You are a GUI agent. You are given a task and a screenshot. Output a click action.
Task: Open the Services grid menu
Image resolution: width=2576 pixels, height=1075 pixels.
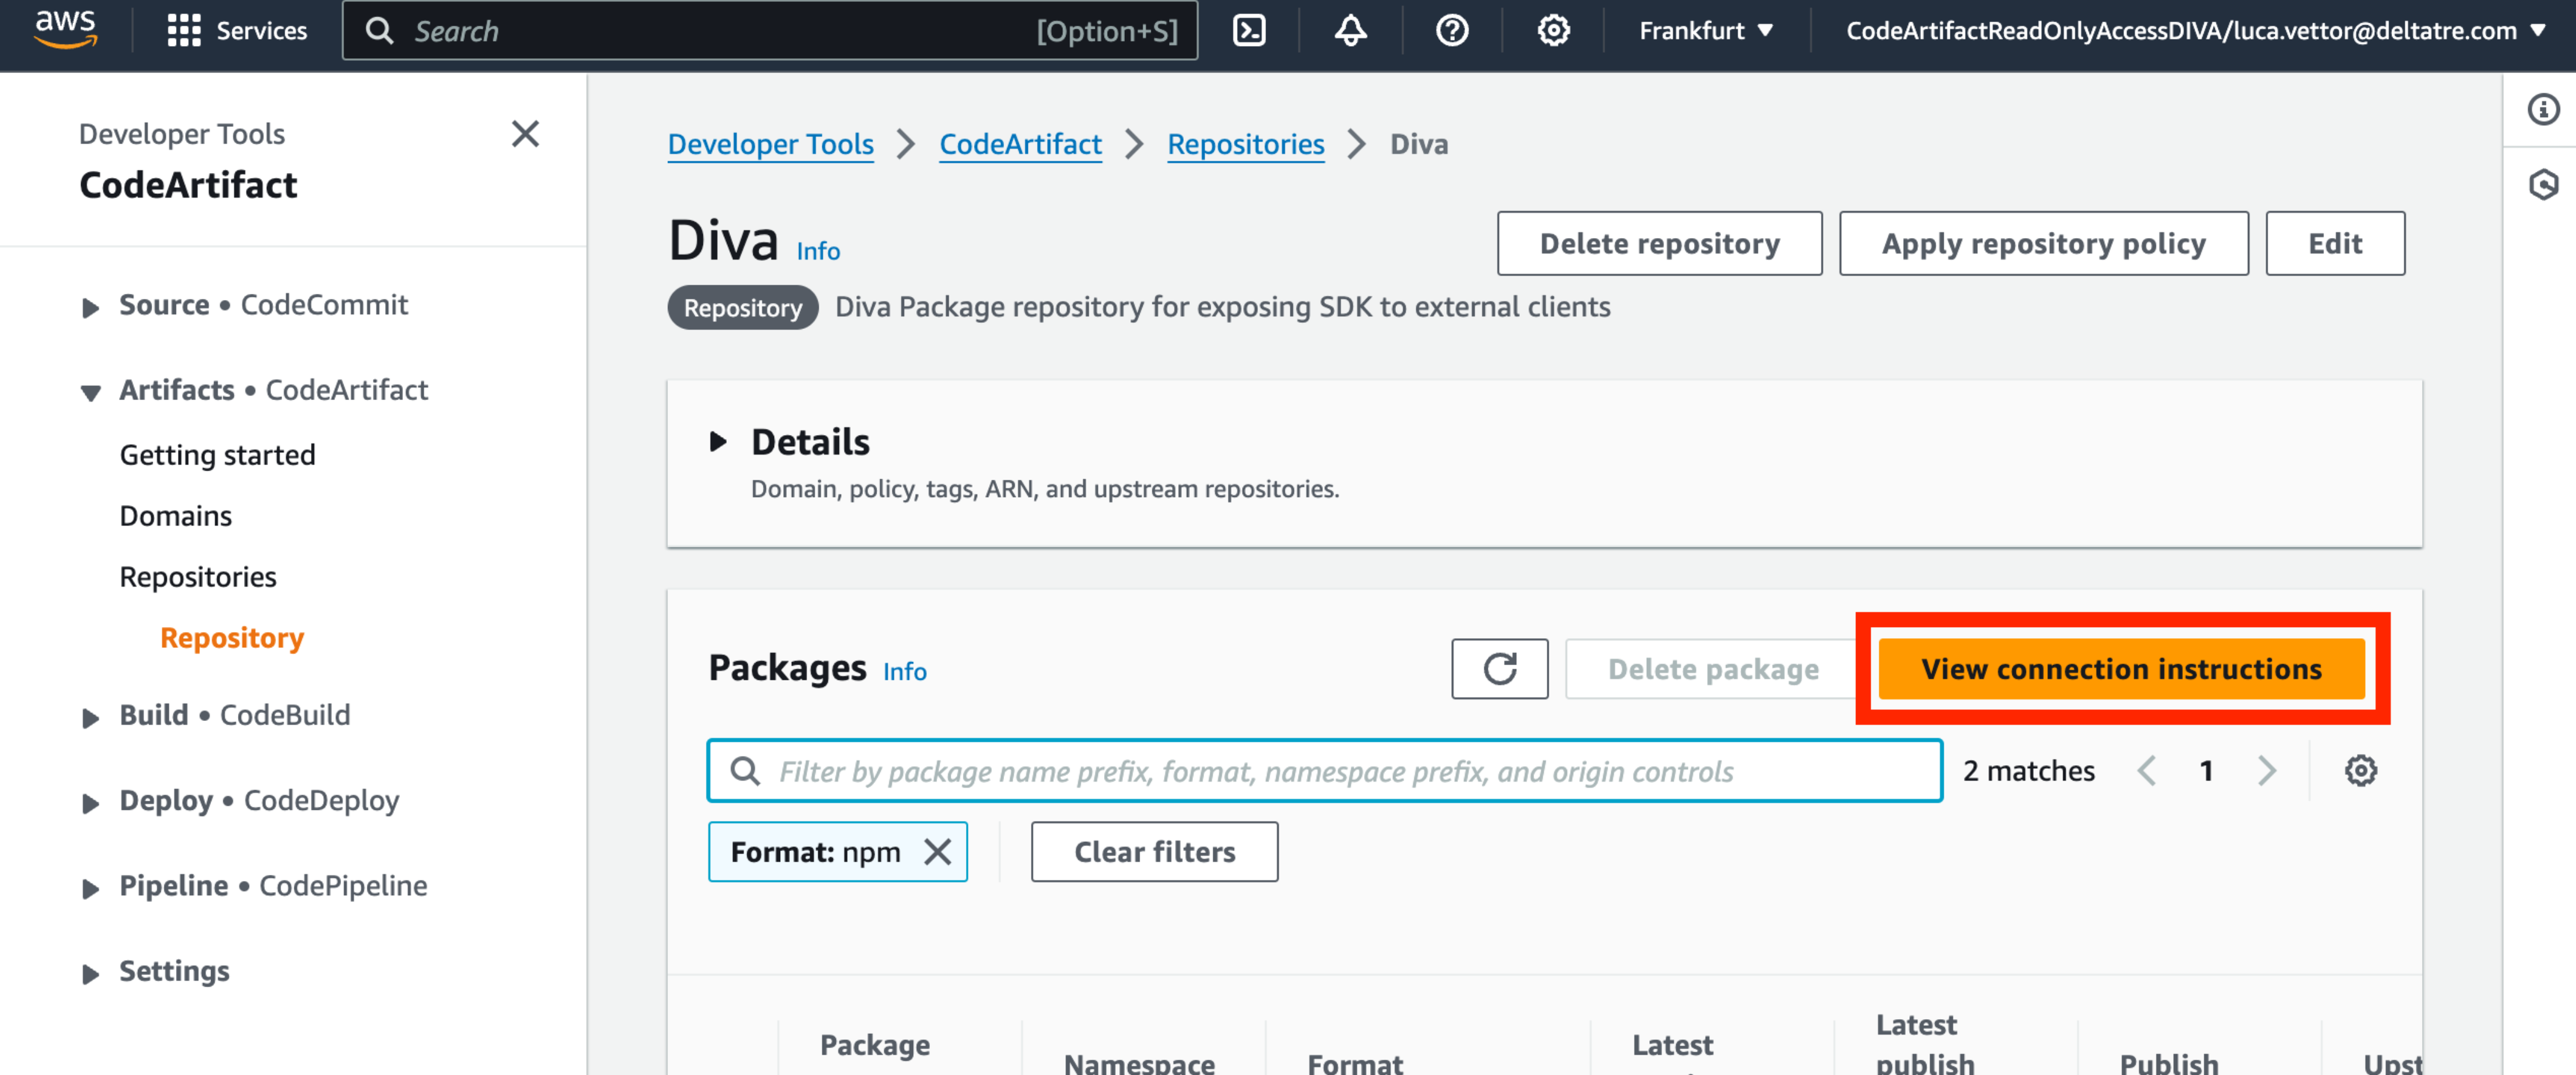click(237, 31)
